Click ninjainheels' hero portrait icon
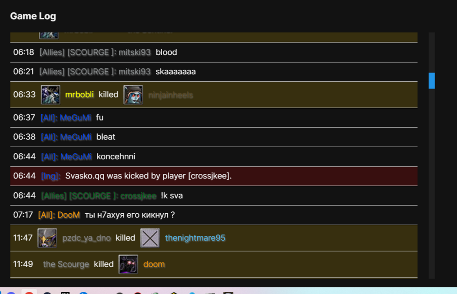 point(133,94)
